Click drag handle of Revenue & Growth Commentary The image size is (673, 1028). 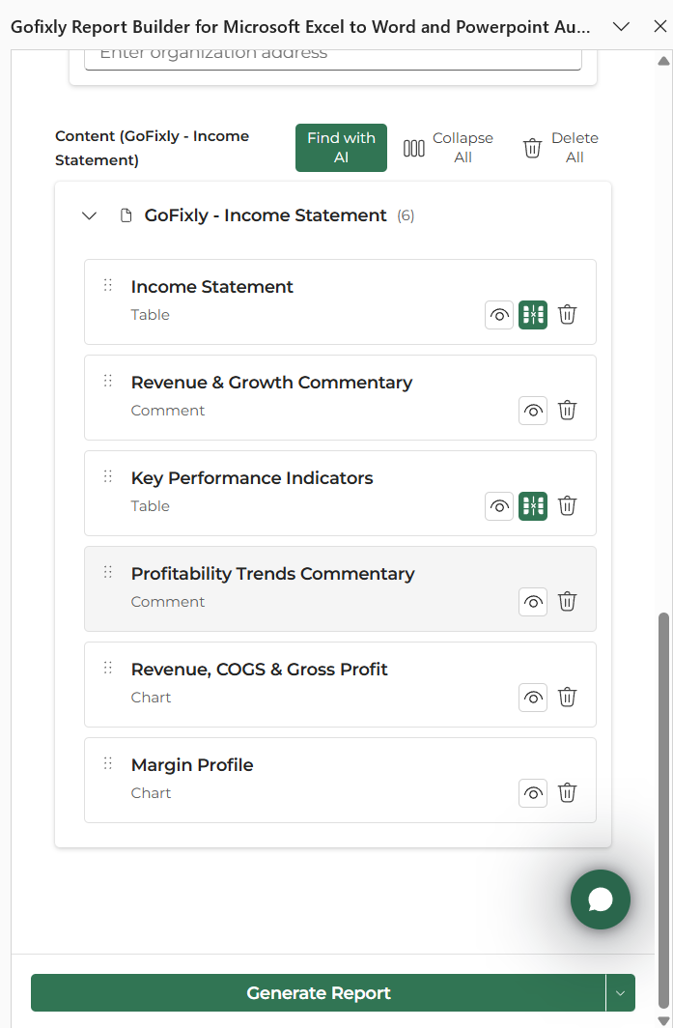(x=108, y=381)
